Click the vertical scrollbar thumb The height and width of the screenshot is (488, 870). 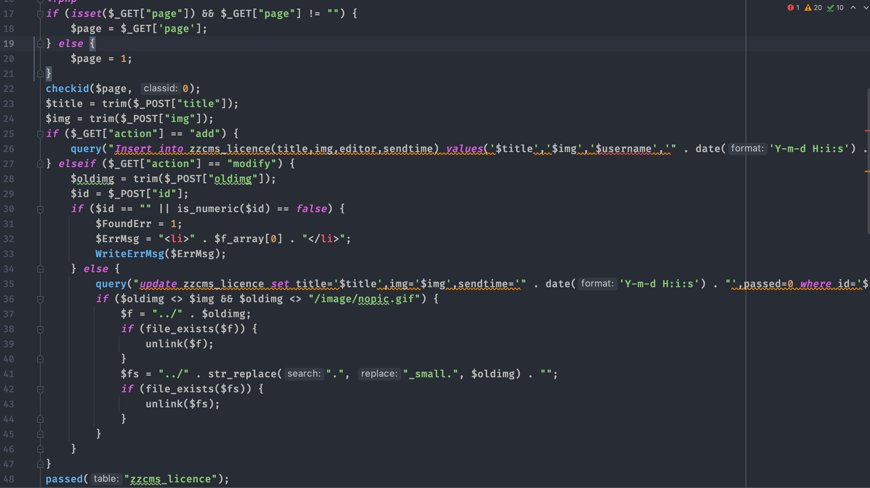click(x=868, y=161)
